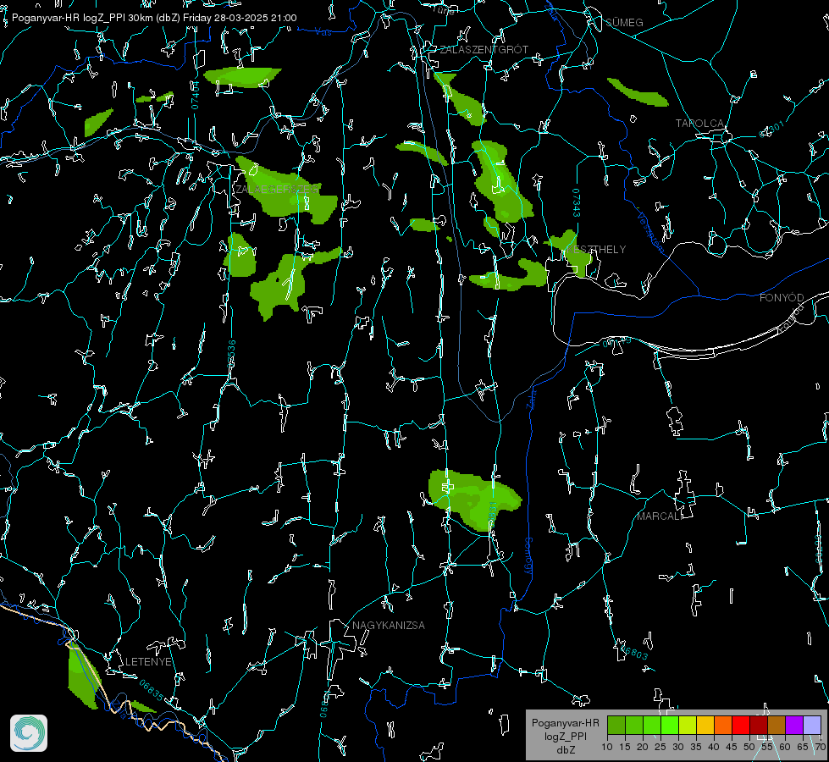Click the LETENYE city label

[148, 662]
